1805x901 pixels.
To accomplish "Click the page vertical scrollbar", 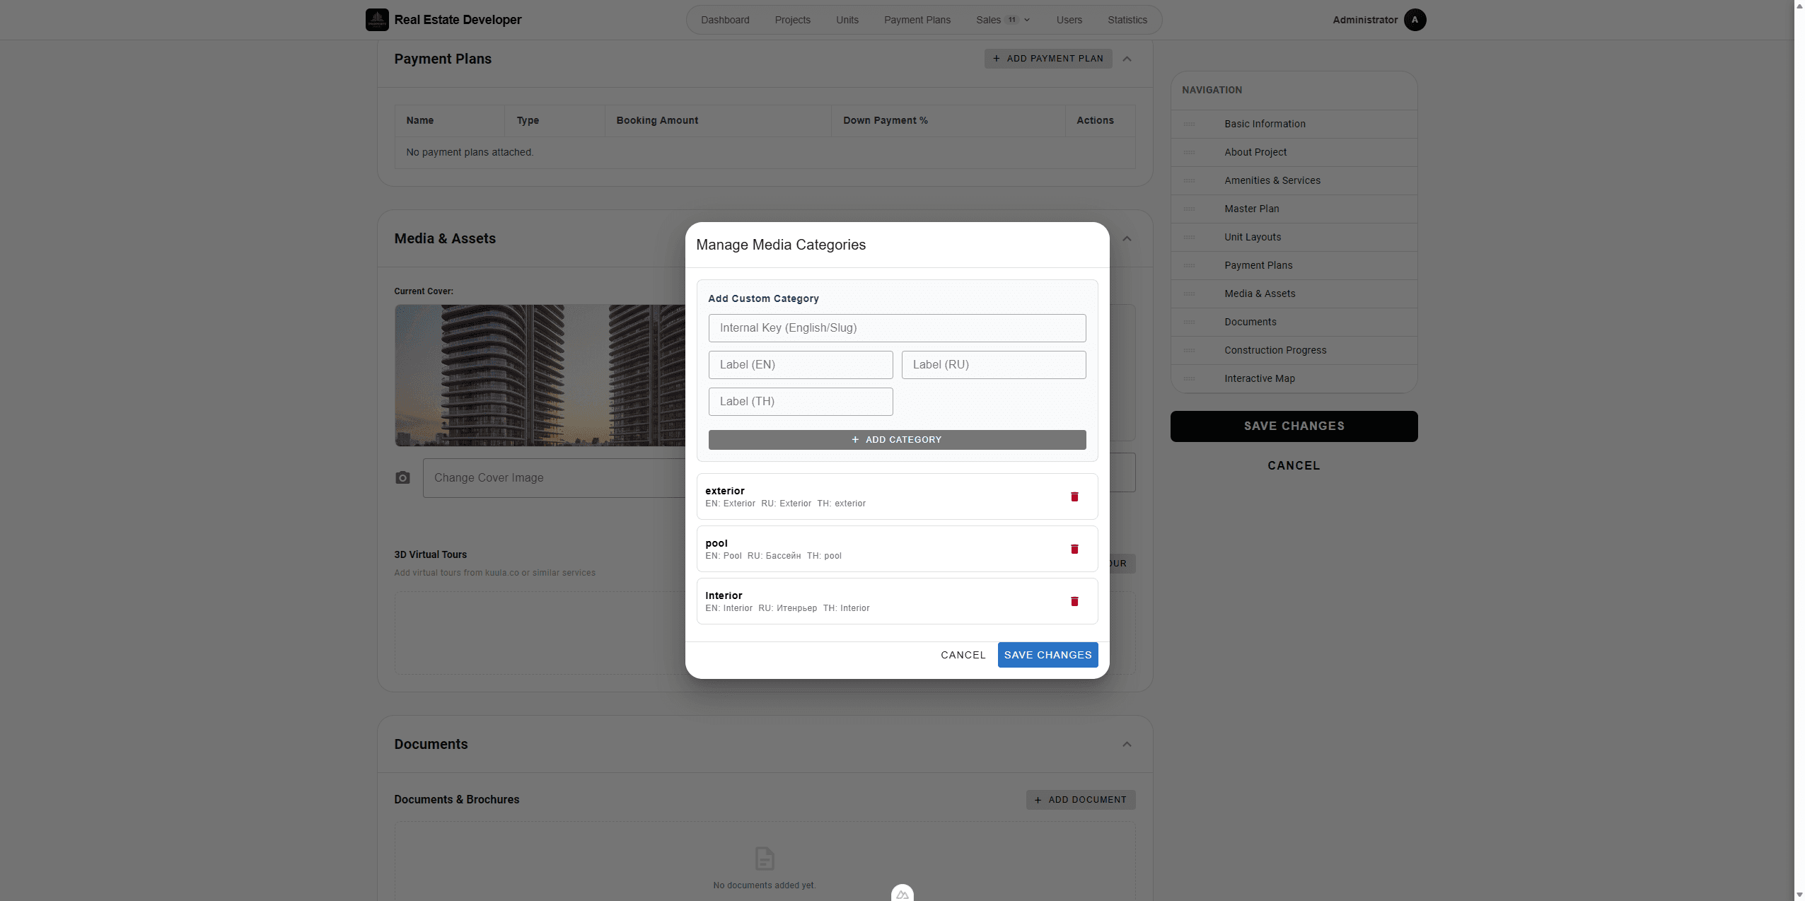I will click(x=1799, y=450).
